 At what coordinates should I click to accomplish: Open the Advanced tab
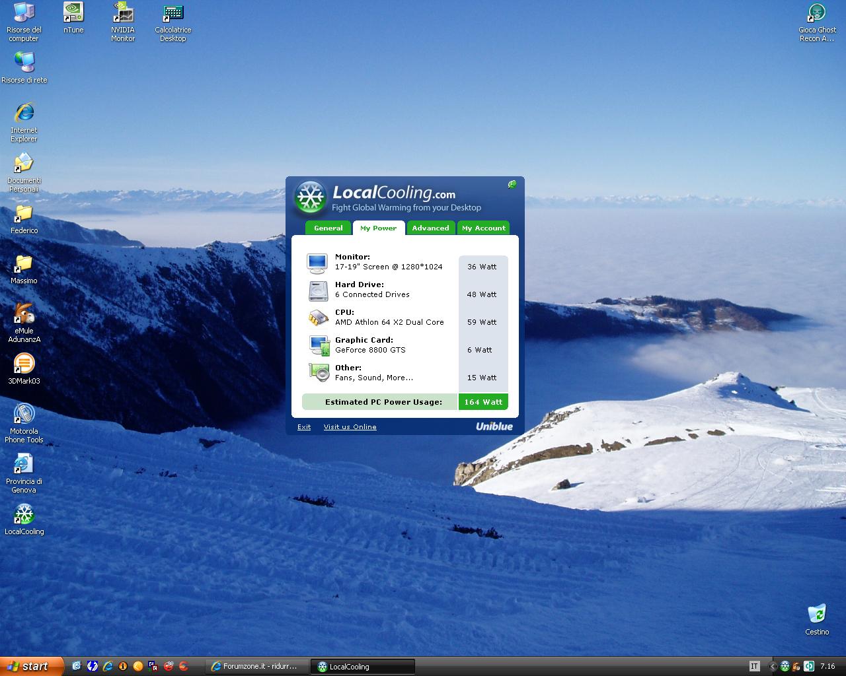(x=430, y=228)
